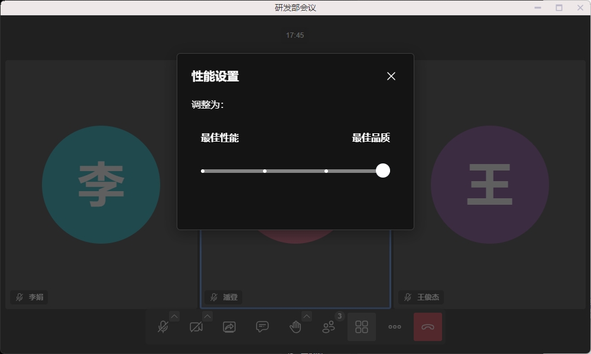Hang up with the red end call button
This screenshot has height=354, width=591.
pos(428,327)
